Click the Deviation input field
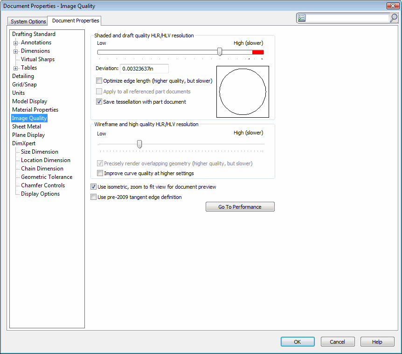This screenshot has width=402, height=354. [x=144, y=69]
